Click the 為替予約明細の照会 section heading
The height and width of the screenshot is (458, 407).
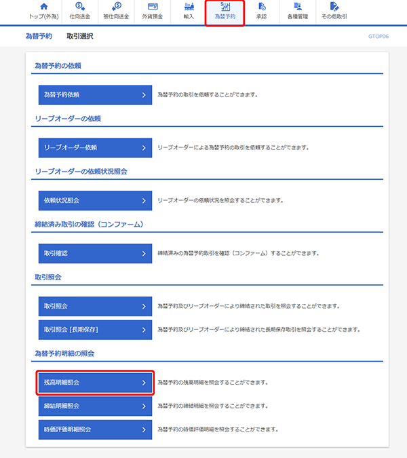click(64, 354)
